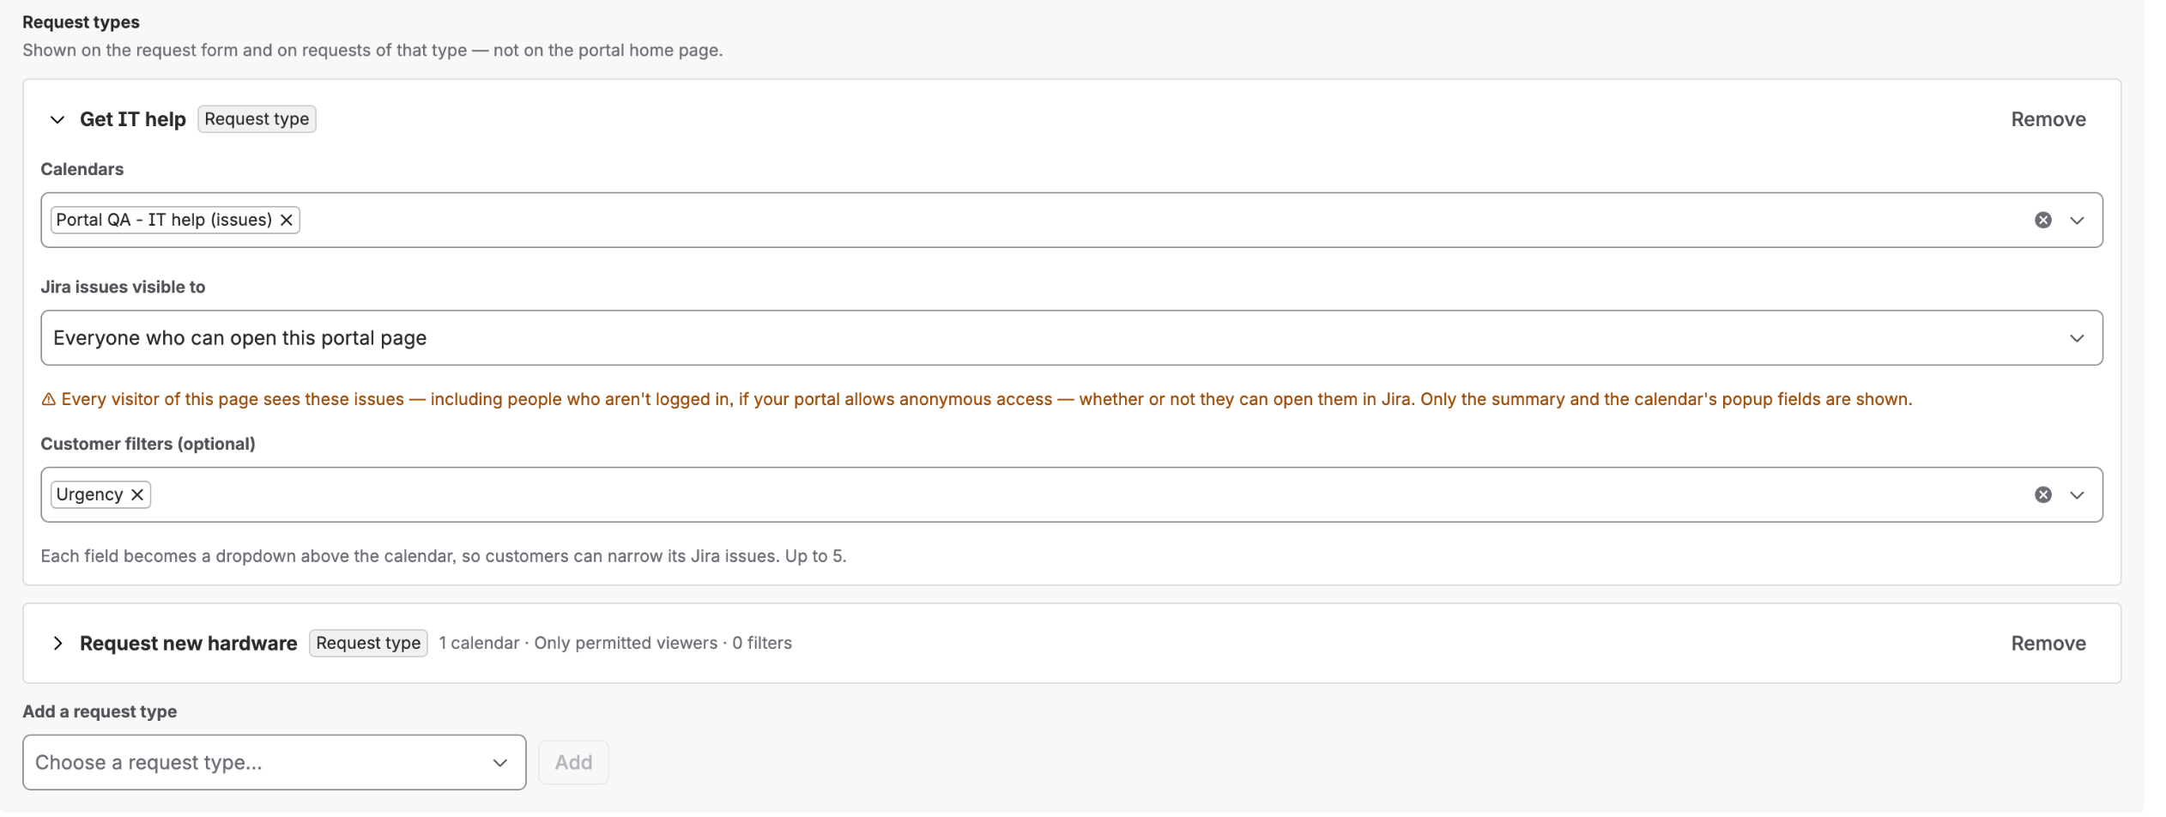This screenshot has width=2166, height=817.
Task: Collapse the Get IT help section
Action: pyautogui.click(x=57, y=119)
